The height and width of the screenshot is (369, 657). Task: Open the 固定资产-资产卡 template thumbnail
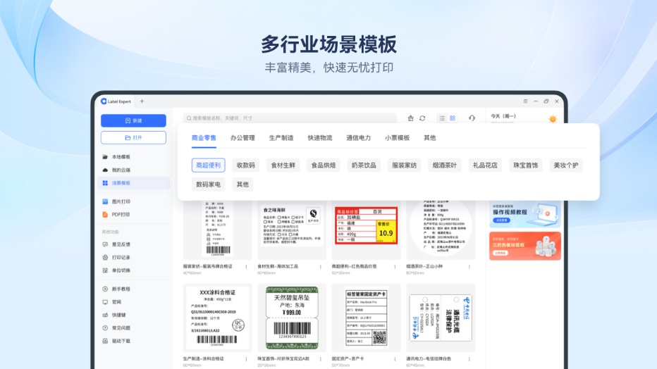[x=366, y=318]
